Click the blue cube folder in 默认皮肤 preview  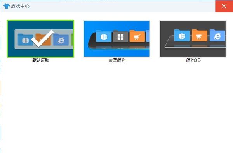click(25, 40)
